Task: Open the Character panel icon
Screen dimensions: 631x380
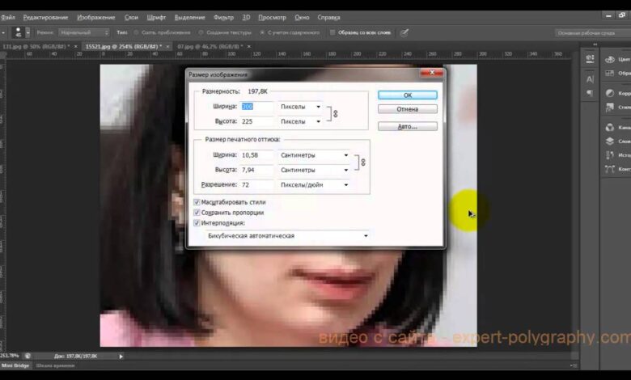Action: click(x=590, y=79)
